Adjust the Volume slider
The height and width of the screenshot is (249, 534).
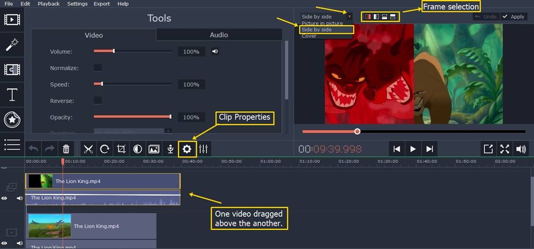133,51
